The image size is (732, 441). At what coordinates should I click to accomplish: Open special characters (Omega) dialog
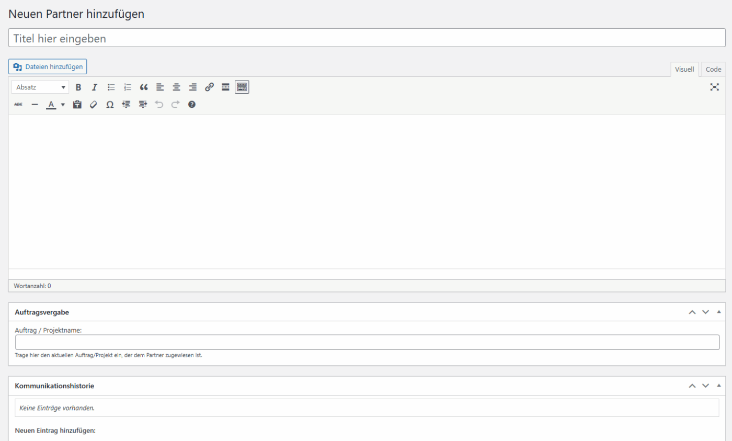pyautogui.click(x=110, y=105)
